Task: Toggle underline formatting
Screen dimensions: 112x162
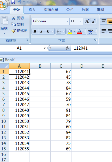Action: (x=48, y=31)
